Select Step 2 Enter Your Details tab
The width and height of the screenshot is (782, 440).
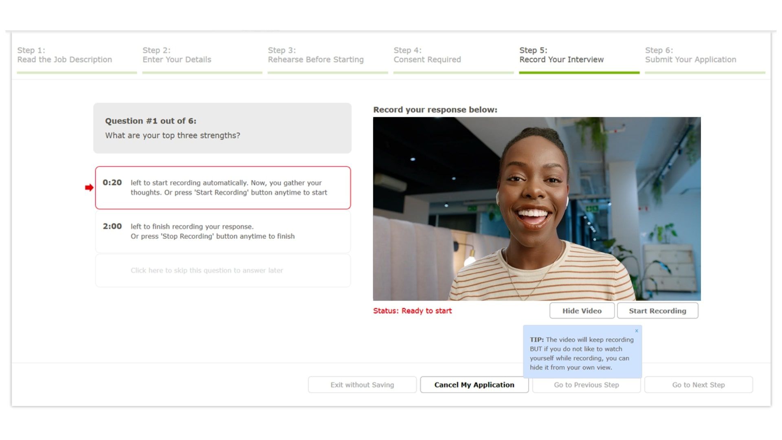coord(177,54)
